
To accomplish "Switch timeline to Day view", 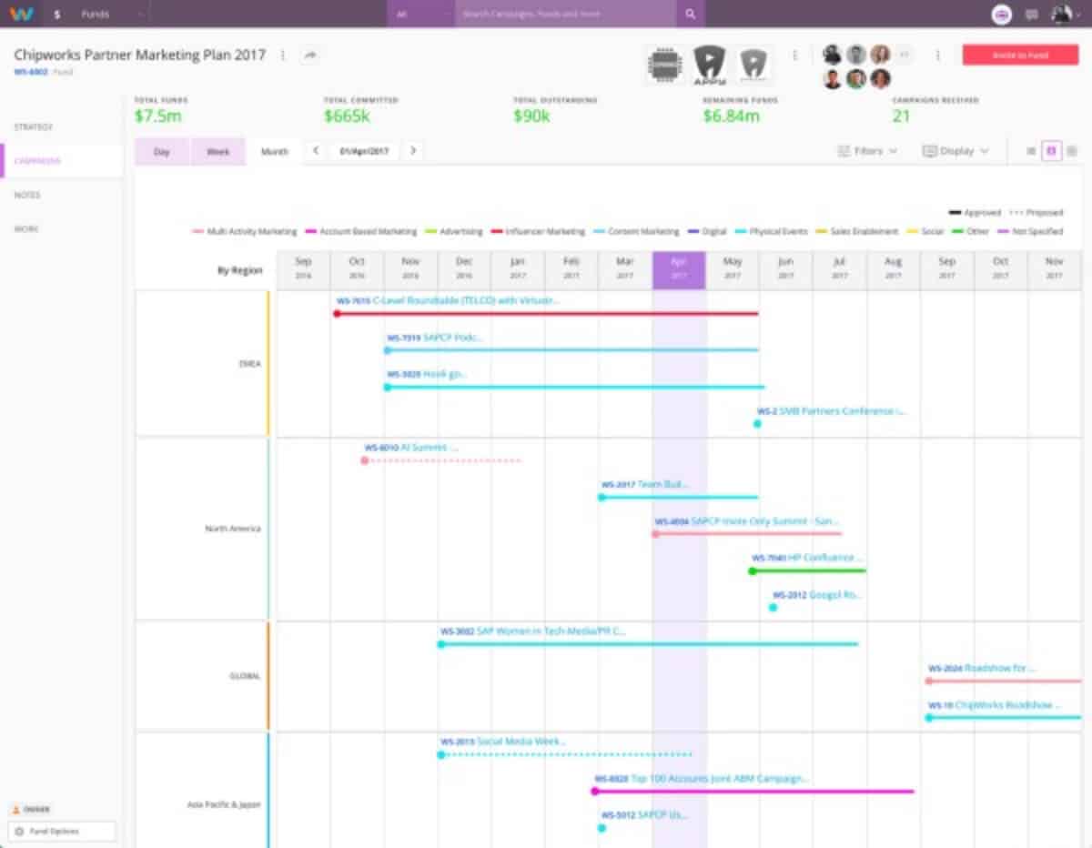I will (x=162, y=152).
